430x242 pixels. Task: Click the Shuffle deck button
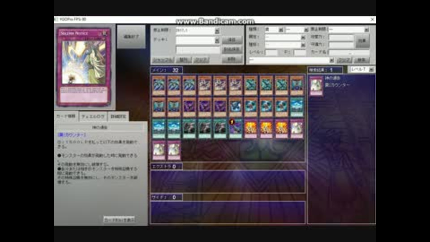163,60
